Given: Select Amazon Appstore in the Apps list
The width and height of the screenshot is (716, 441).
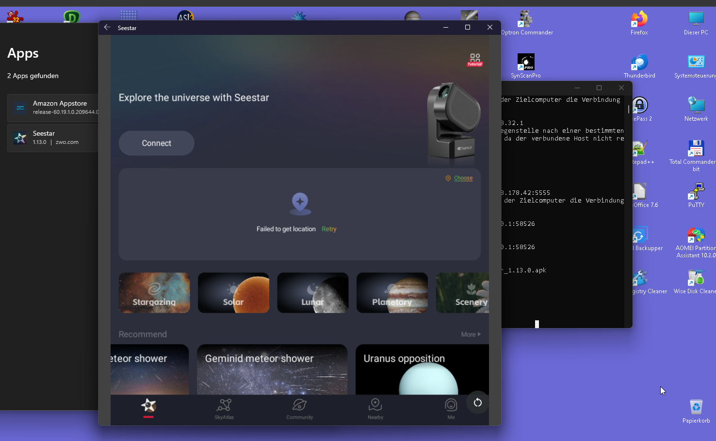Looking at the screenshot, I should [53, 108].
